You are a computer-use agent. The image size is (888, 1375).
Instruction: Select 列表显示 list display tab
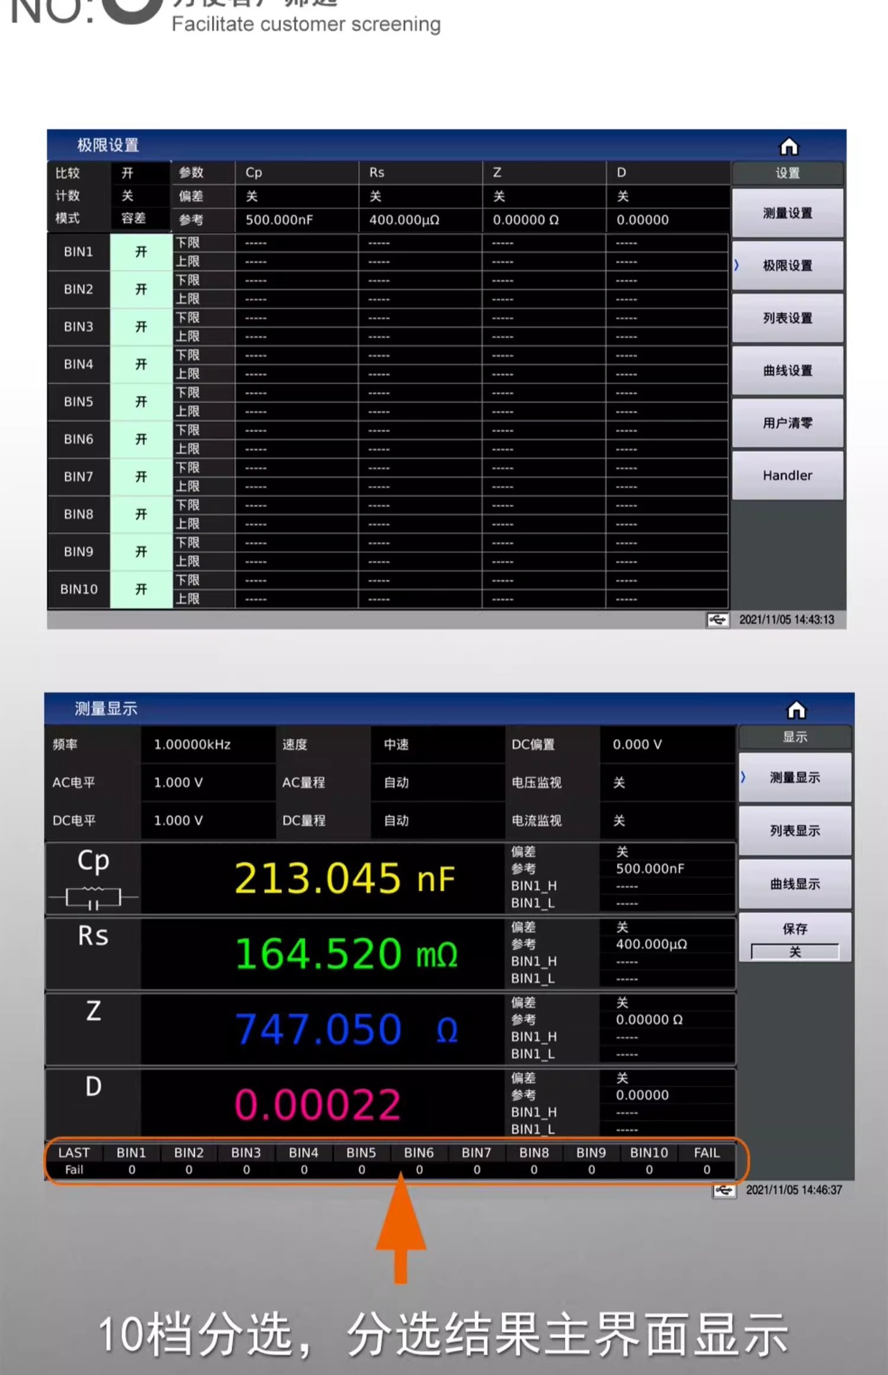tap(795, 831)
